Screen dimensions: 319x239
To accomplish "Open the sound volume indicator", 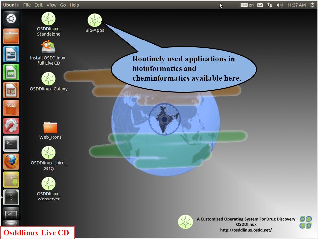I will [x=280, y=5].
